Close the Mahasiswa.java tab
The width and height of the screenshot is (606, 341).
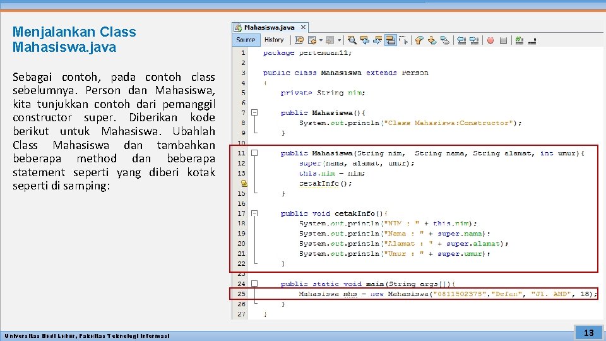click(304, 27)
